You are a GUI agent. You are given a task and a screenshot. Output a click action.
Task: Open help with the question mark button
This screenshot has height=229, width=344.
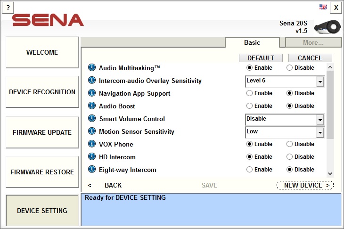(x=8, y=8)
